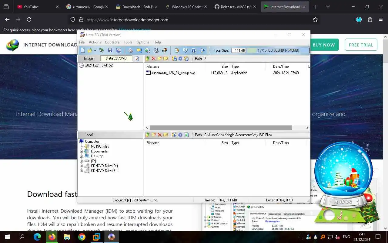Open Firefox from the Windows taskbar
This screenshot has height=243, width=388.
tap(52, 237)
